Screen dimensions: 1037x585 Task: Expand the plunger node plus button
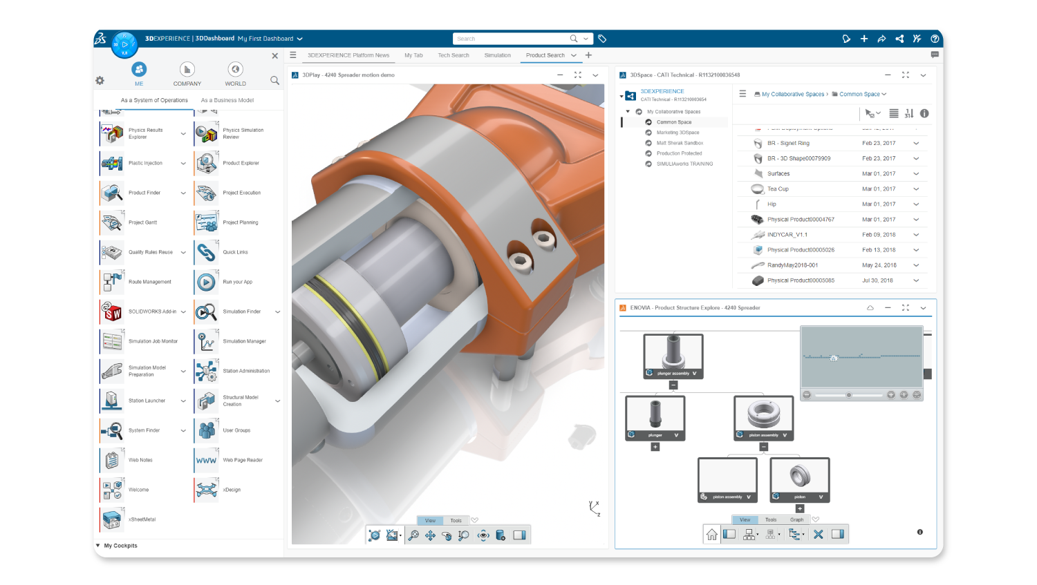click(655, 447)
